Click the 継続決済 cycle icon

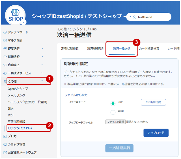pyautogui.click(x=5, y=57)
